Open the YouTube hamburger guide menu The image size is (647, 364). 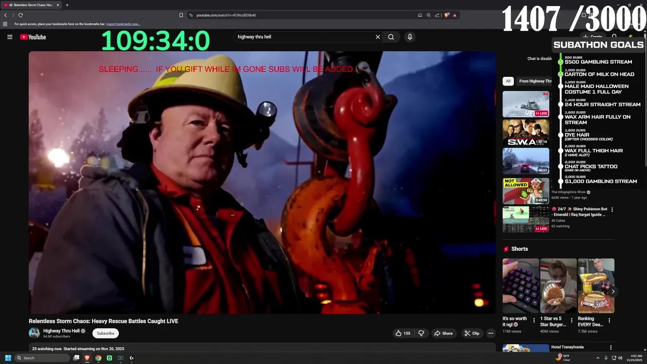click(x=10, y=37)
